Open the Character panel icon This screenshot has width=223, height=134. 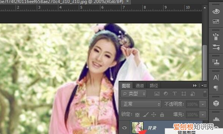tap(216, 77)
